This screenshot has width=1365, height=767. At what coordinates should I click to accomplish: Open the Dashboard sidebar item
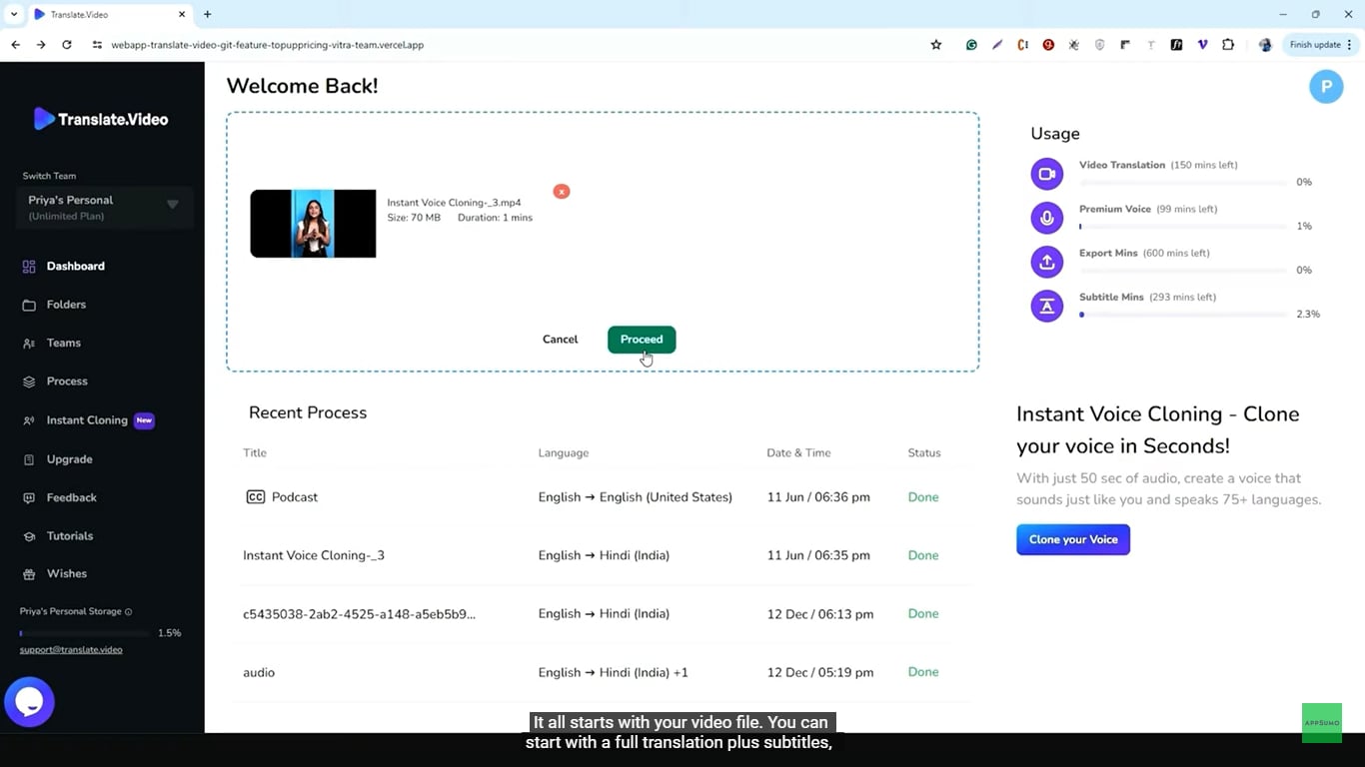pos(75,266)
